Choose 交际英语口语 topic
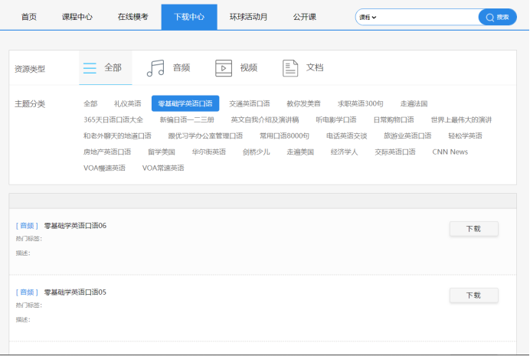Image resolution: width=530 pixels, height=356 pixels. click(394, 152)
